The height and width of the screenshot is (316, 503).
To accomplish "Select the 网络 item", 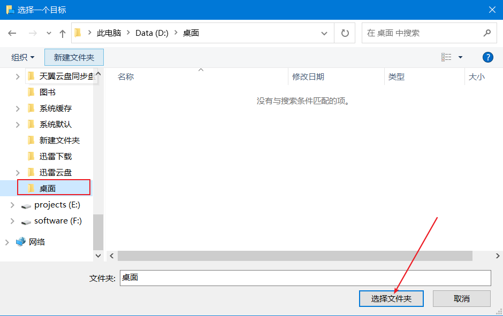I will coord(37,242).
